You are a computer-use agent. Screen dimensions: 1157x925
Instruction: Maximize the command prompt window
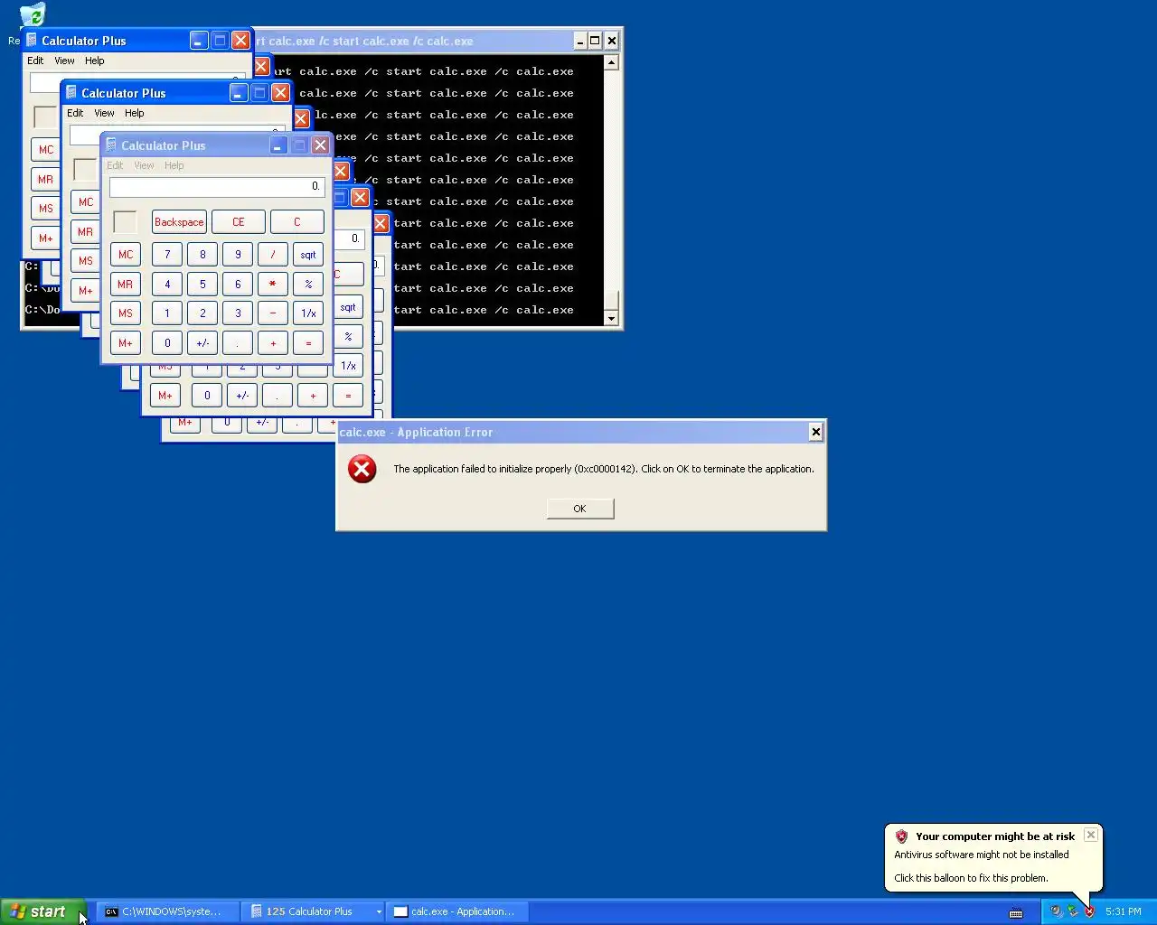pos(595,41)
